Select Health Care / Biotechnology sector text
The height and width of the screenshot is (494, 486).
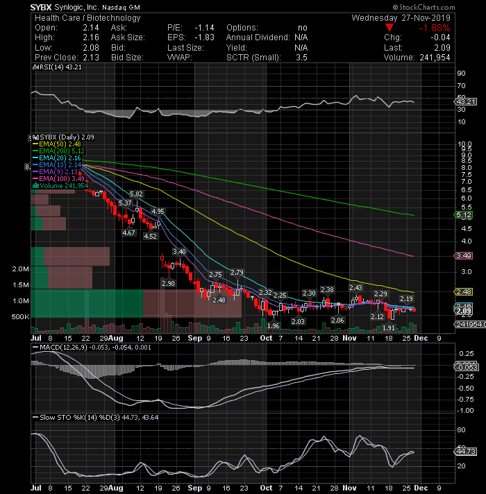[x=87, y=18]
